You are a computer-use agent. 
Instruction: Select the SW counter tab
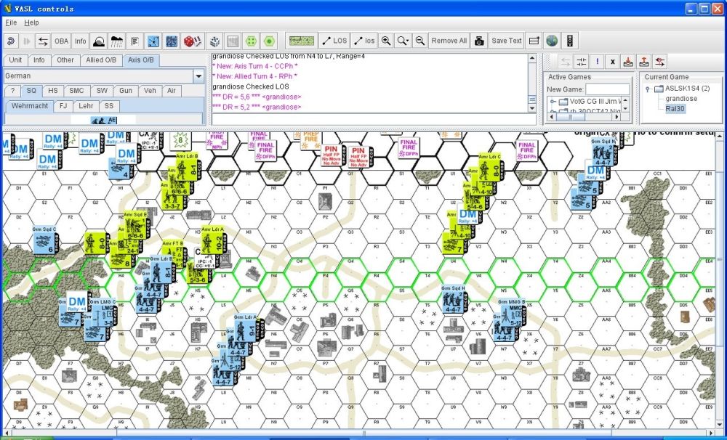coord(102,91)
